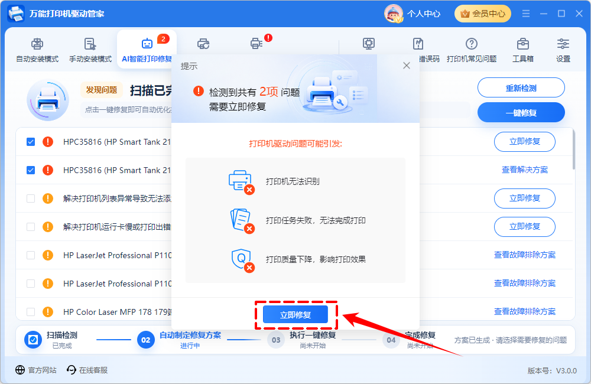
Task: Open 在线客服 online support
Action: coord(87,370)
